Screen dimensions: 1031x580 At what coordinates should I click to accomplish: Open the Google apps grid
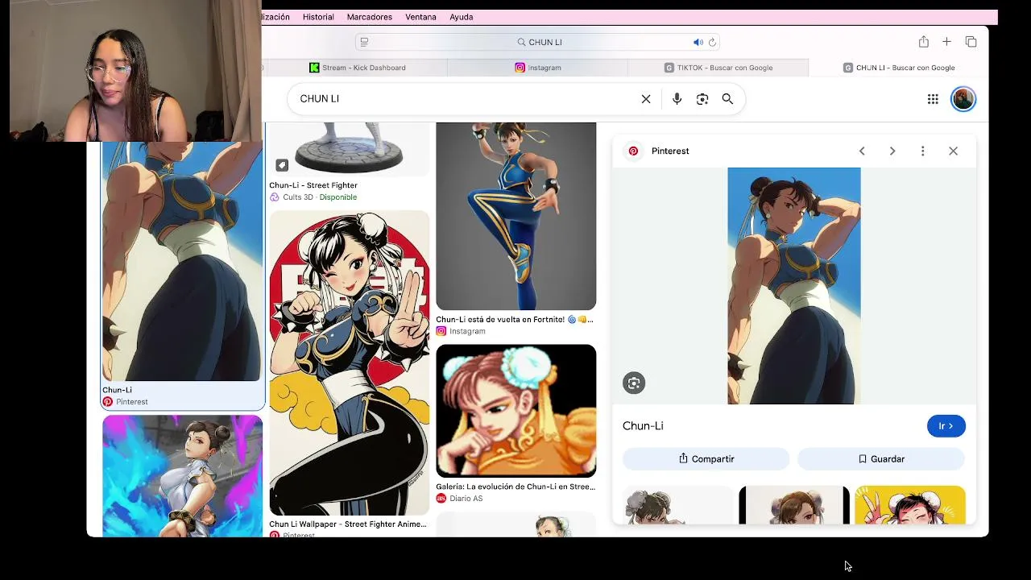933,99
